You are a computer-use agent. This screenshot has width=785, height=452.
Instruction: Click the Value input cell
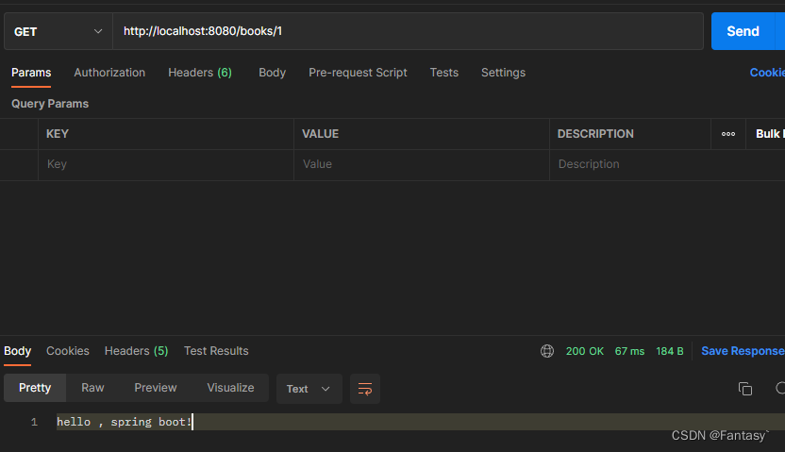pyautogui.click(x=422, y=165)
